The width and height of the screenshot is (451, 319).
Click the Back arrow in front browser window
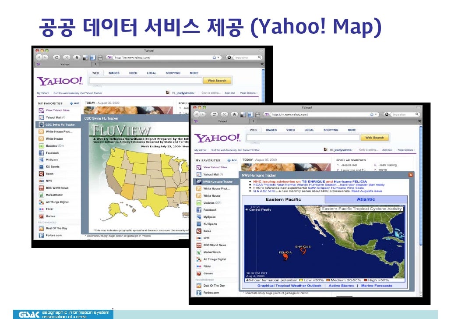[197, 114]
